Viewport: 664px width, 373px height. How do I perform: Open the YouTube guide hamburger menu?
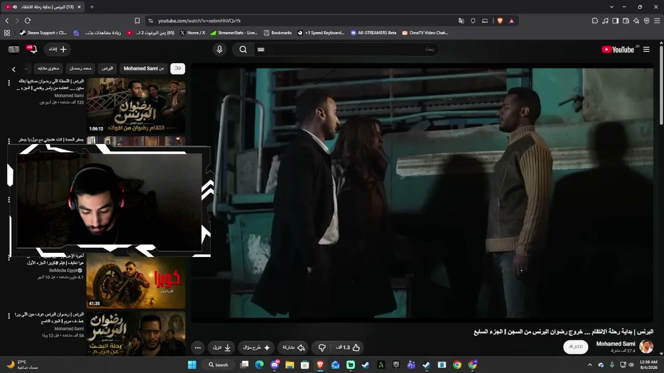point(646,50)
